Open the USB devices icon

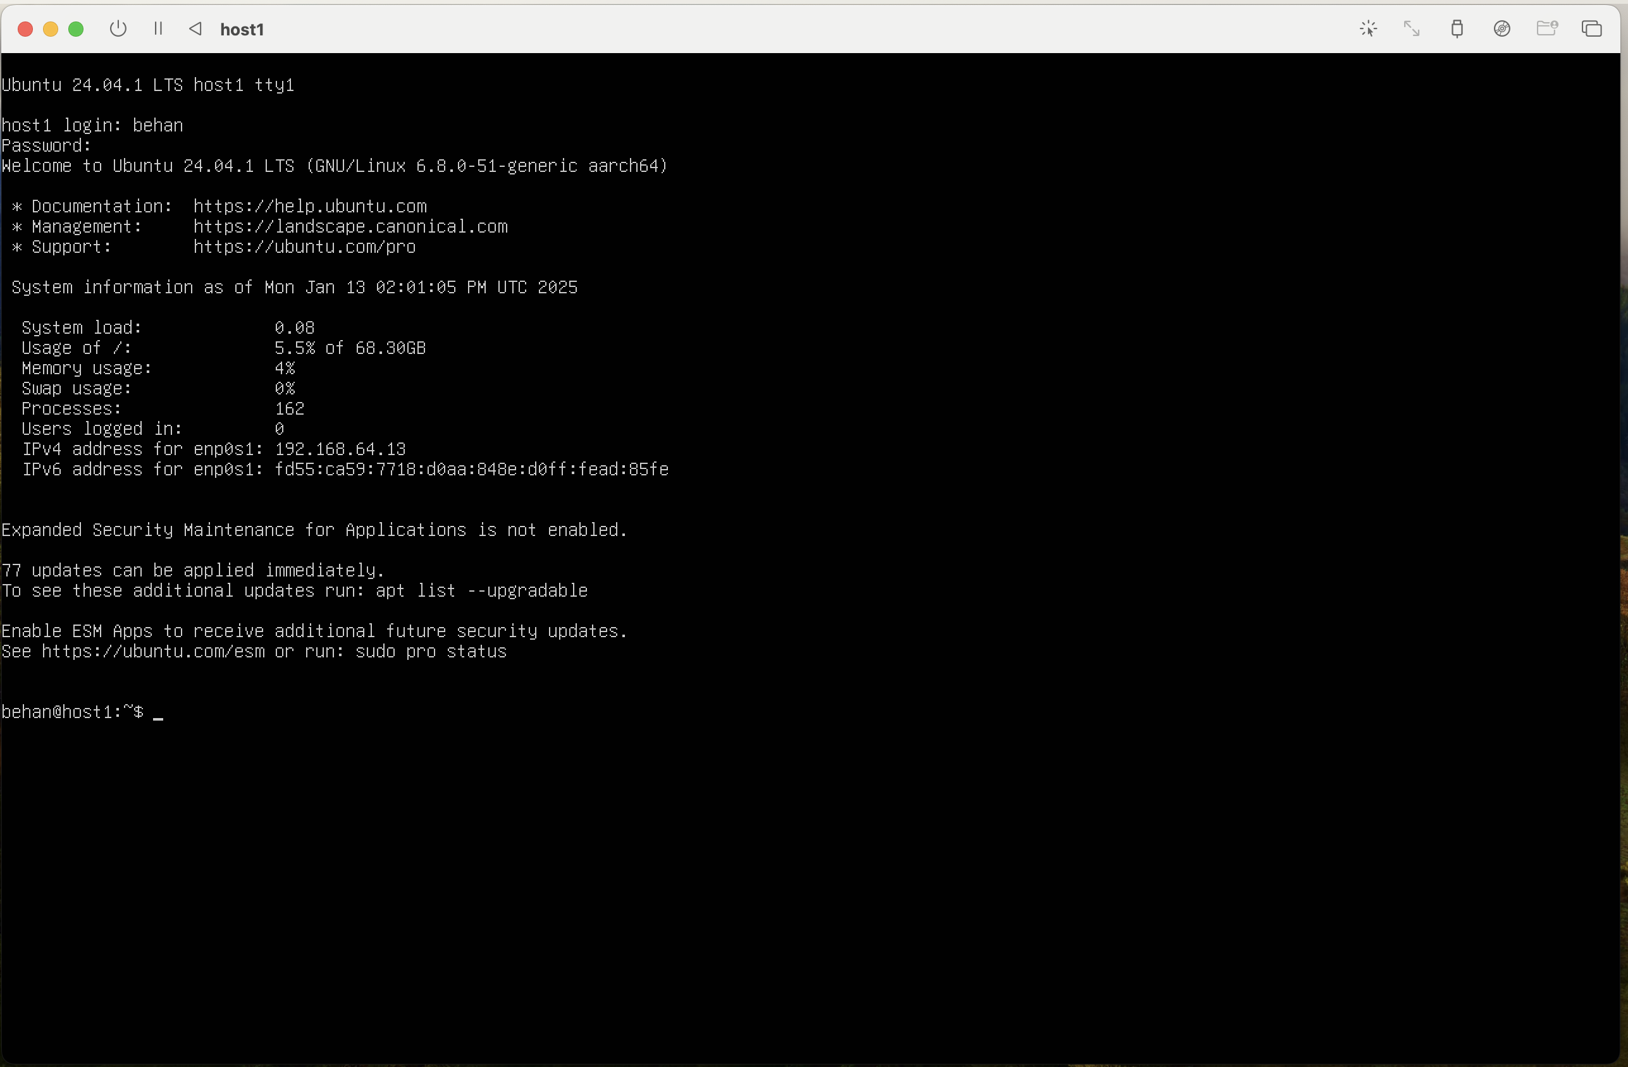point(1457,28)
